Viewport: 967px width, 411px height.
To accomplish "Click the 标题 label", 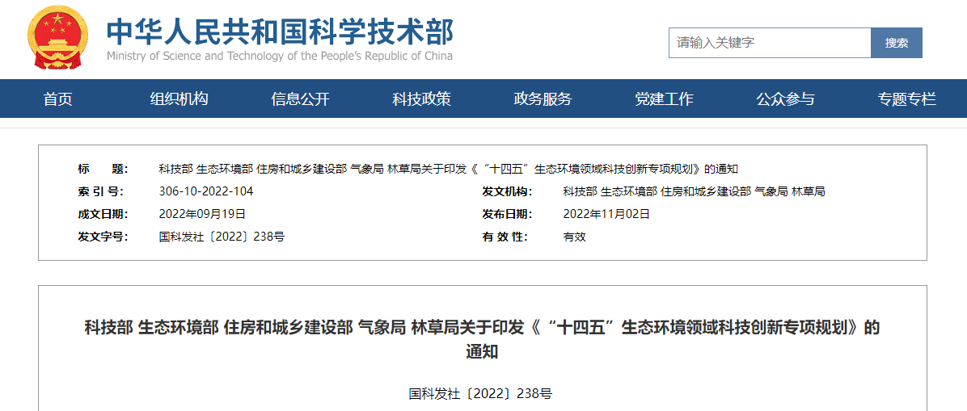I will [x=103, y=169].
